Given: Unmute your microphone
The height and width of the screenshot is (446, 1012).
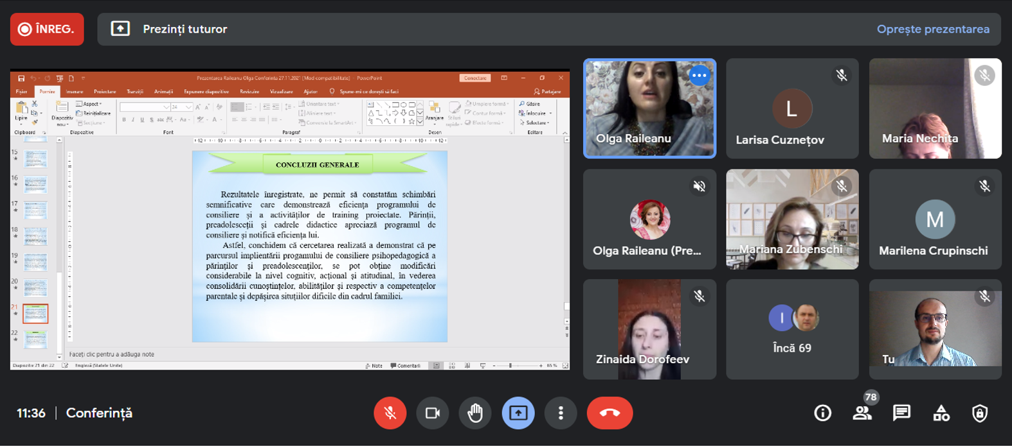Looking at the screenshot, I should [390, 413].
